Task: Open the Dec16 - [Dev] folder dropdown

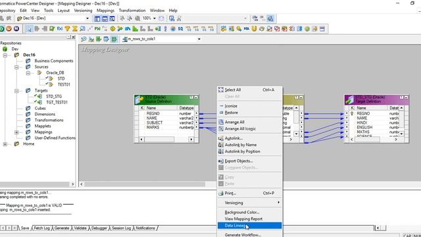Action: [87, 18]
